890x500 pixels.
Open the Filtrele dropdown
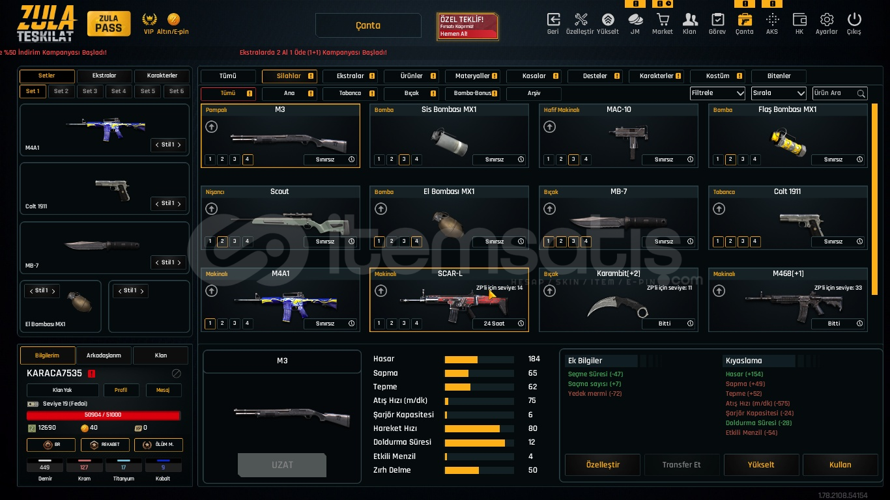[717, 93]
